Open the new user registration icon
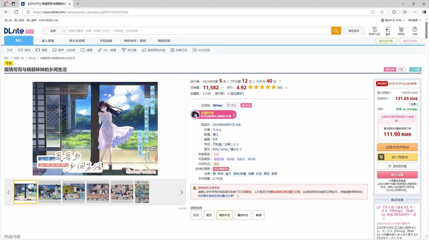This screenshot has height=240, width=429. click(374, 31)
